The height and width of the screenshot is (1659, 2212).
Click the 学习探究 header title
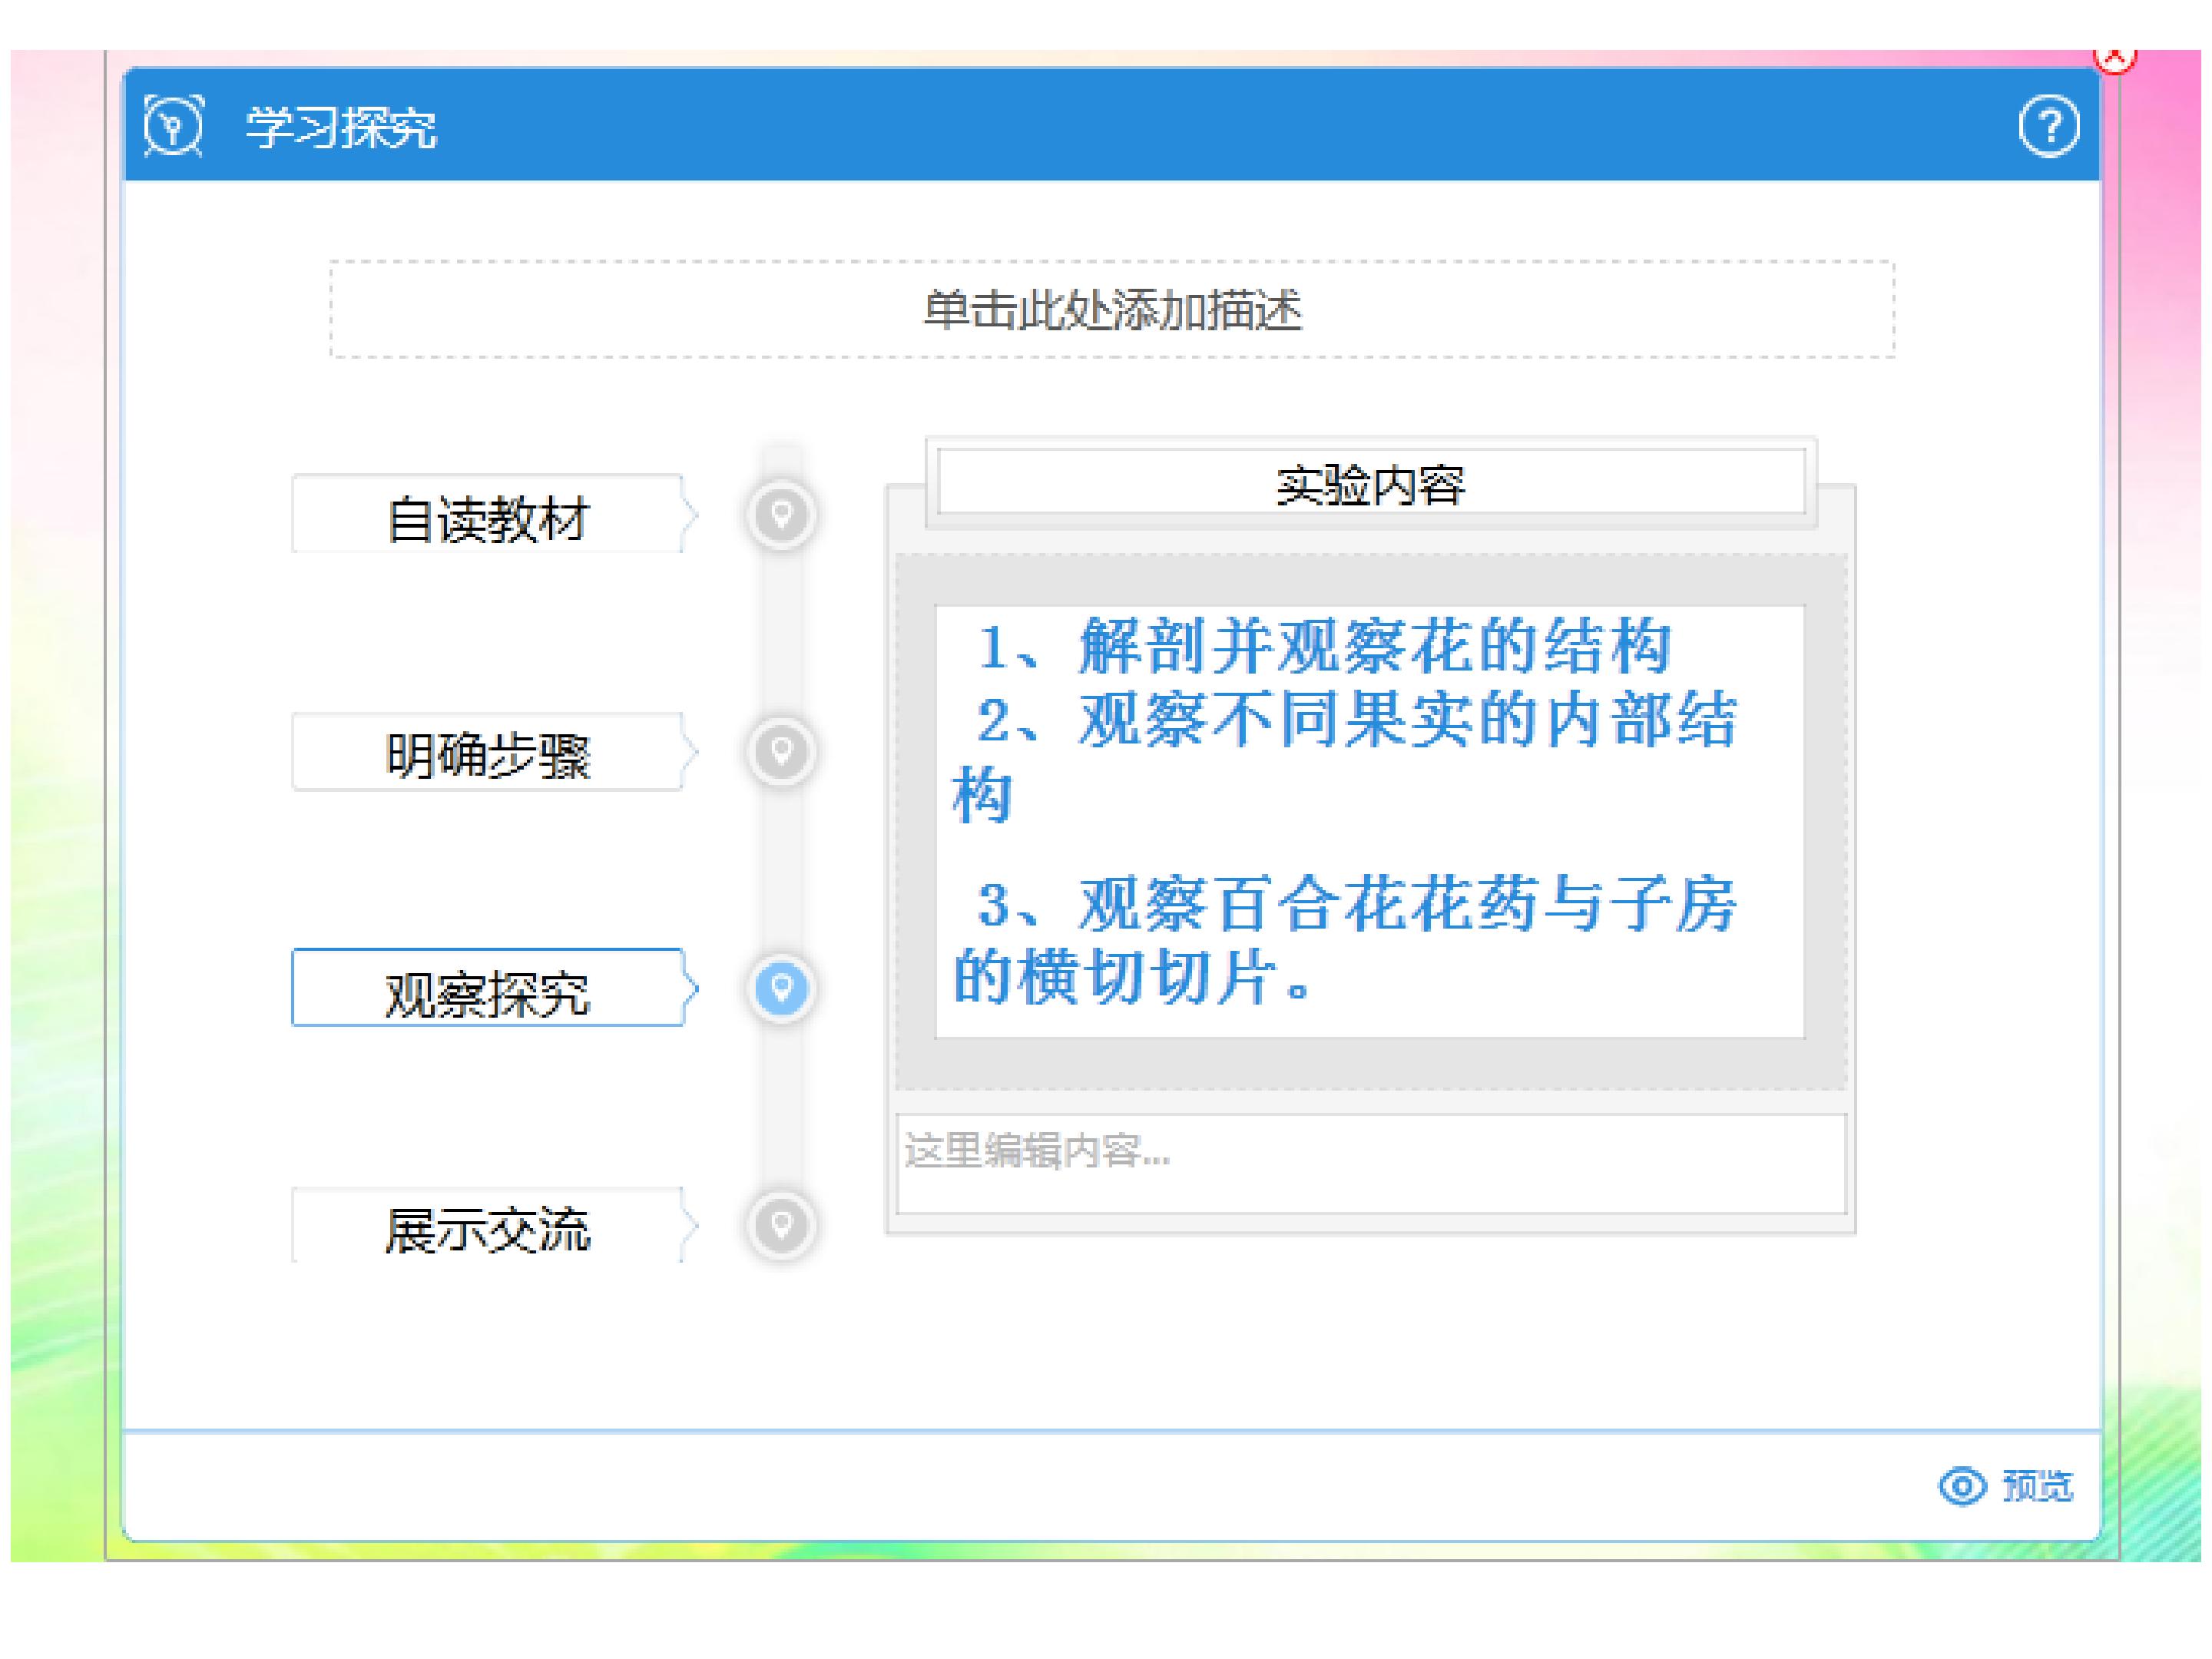coord(341,127)
